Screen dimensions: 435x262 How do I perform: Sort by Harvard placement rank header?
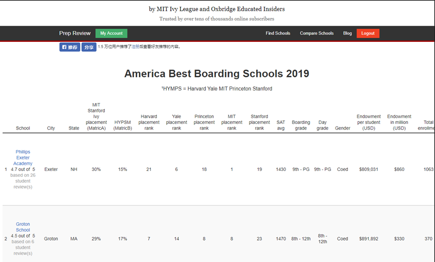pyautogui.click(x=149, y=122)
